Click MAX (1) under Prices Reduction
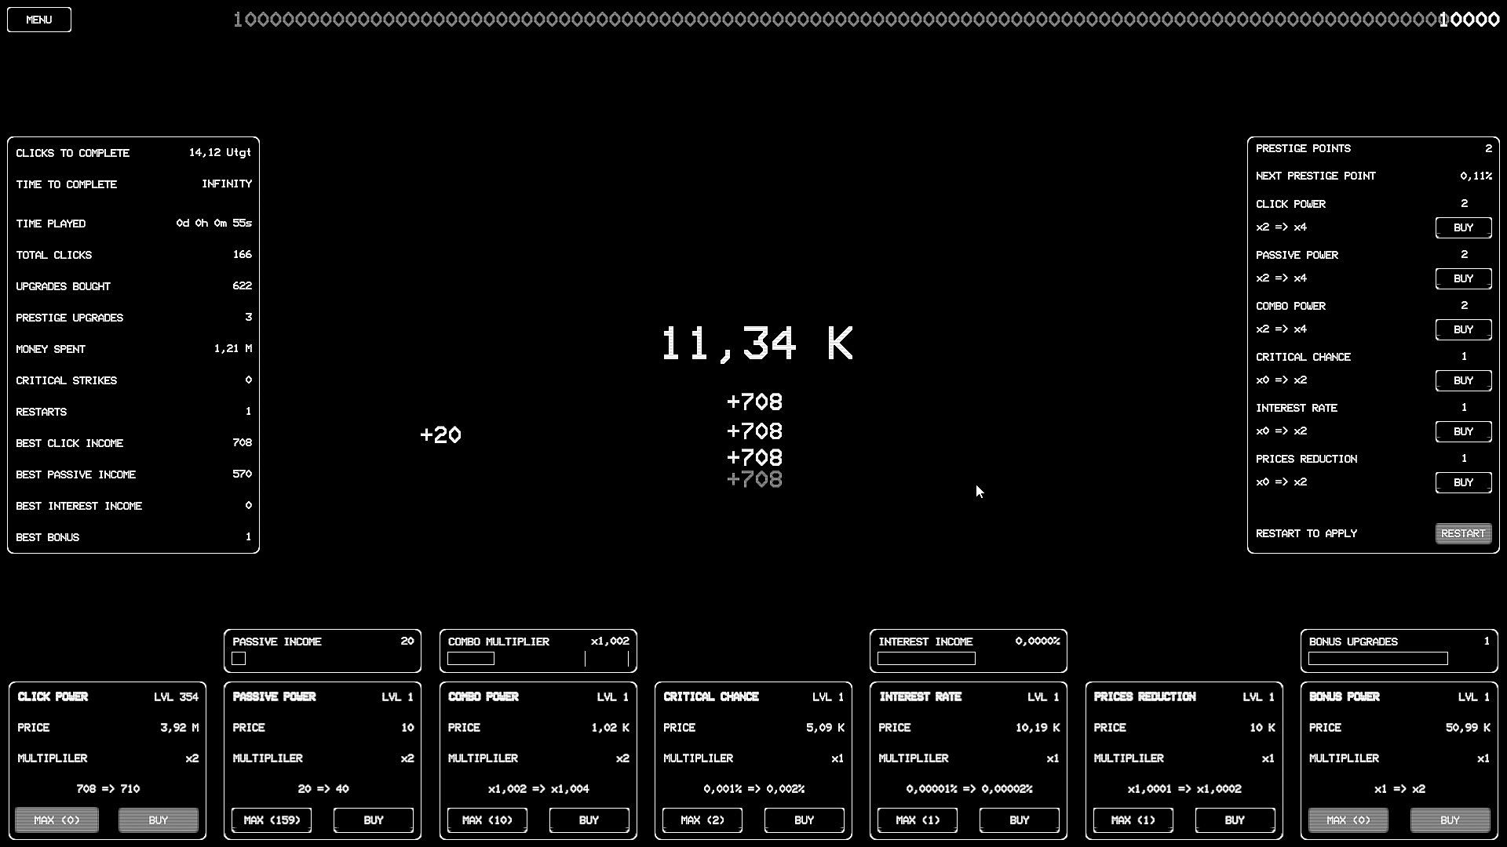Image resolution: width=1507 pixels, height=847 pixels. pos(1133,820)
